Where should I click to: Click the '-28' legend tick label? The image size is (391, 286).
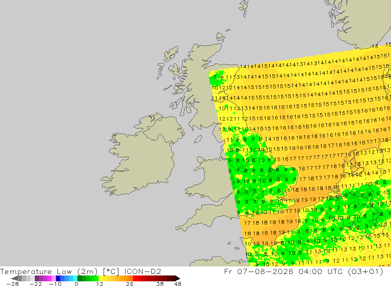pos(13,284)
